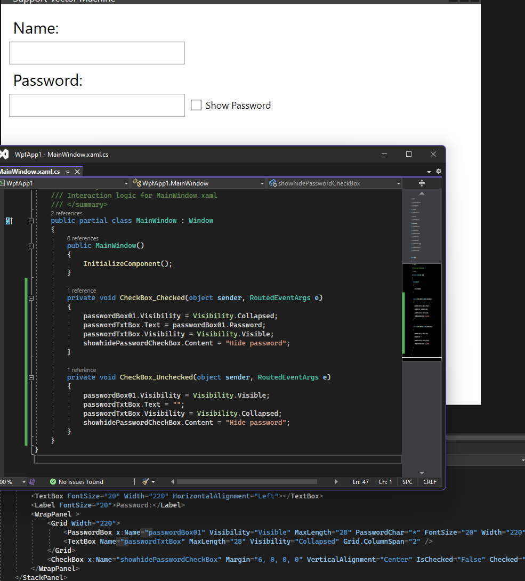Click the 'WrapPanel' opening tag in XAML

55,514
